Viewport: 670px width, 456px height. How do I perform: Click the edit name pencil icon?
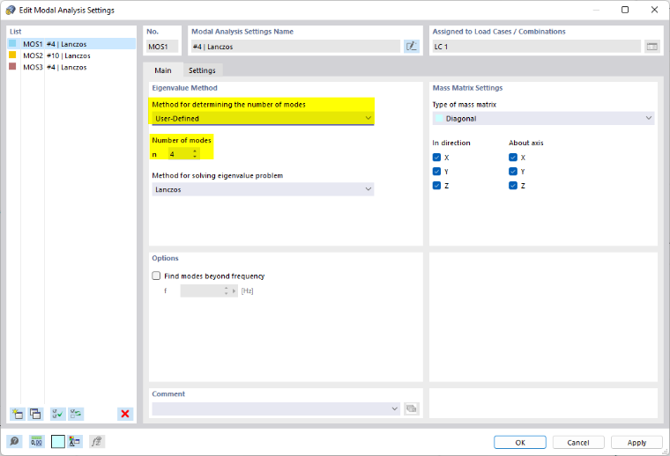click(x=412, y=47)
